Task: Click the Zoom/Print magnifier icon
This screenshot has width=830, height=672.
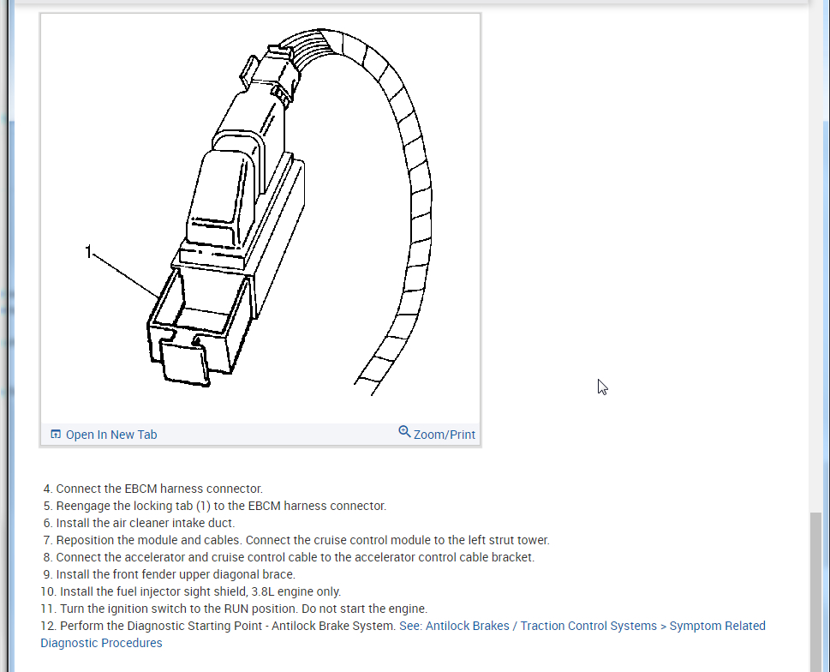Action: click(404, 432)
